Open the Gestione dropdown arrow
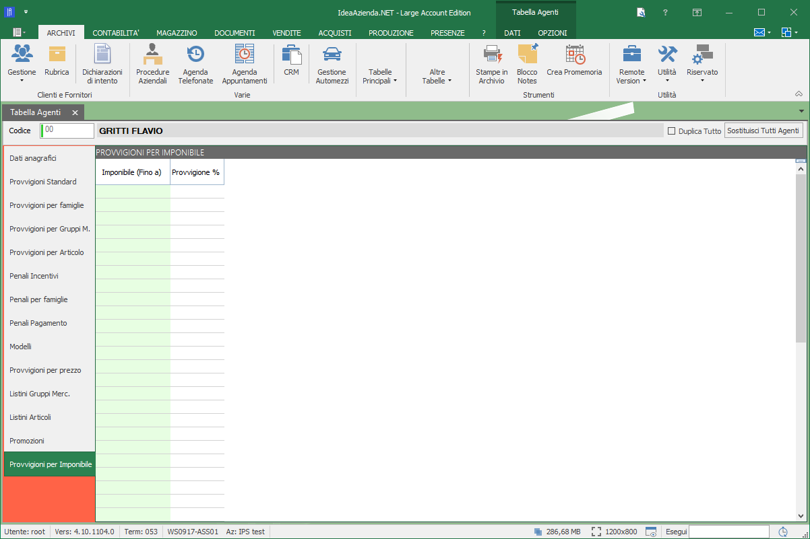This screenshot has height=539, width=810. pos(22,81)
